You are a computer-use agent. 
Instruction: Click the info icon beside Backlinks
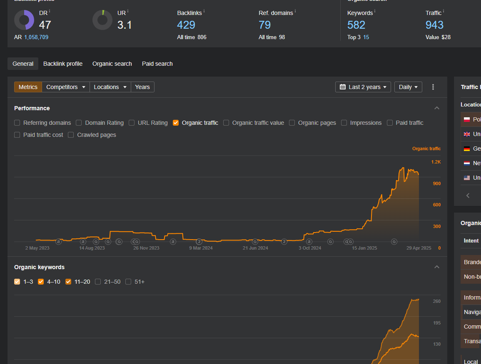tap(204, 11)
